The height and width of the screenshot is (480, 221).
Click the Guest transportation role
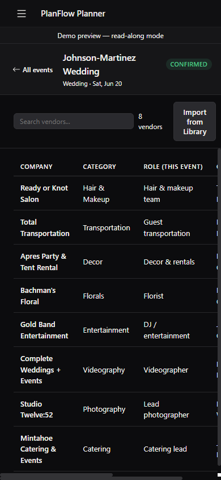click(x=167, y=227)
